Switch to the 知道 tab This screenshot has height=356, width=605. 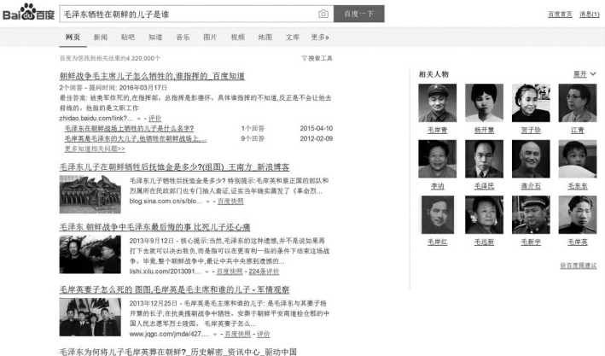coord(155,37)
